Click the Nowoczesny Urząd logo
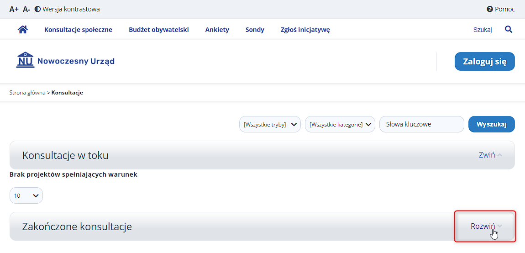Viewport: 525px width, 253px height. (x=65, y=61)
